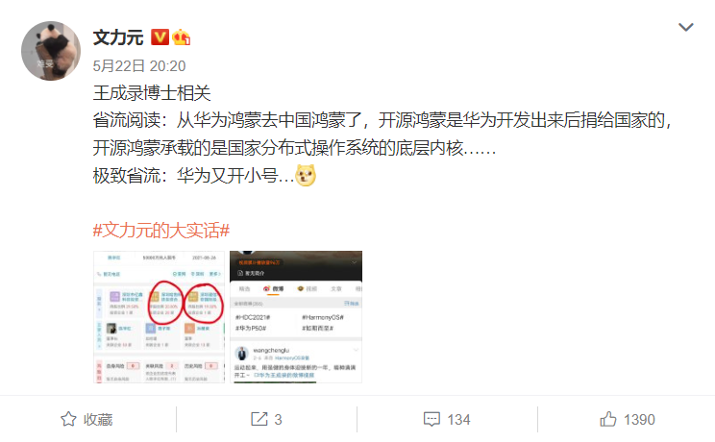Image resolution: width=715 pixels, height=442 pixels.
Task: Click the doge emoji in the post
Action: click(306, 176)
